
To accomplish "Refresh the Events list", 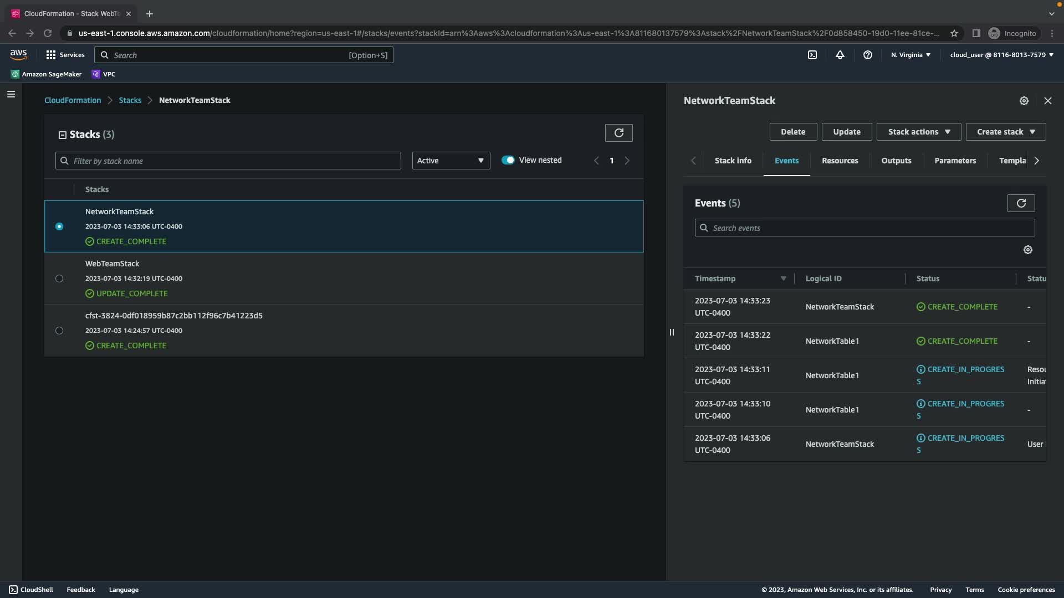I will [1021, 203].
